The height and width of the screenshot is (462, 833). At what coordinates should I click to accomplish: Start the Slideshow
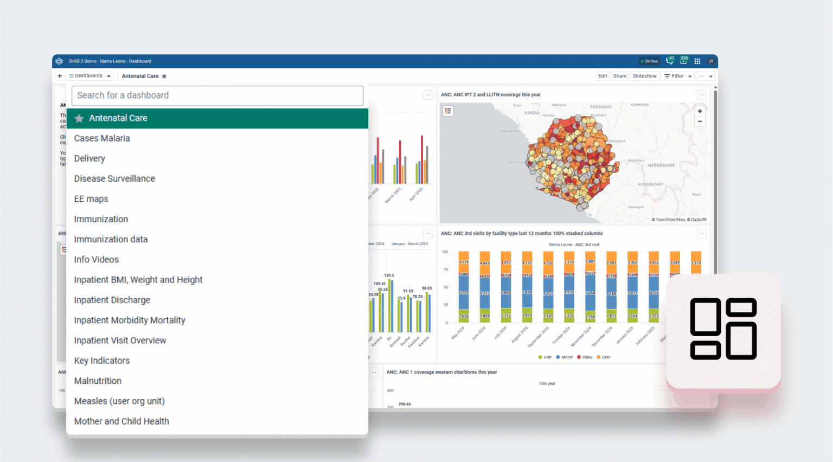click(644, 76)
